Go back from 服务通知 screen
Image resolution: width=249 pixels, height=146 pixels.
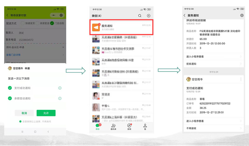[x=184, y=15]
